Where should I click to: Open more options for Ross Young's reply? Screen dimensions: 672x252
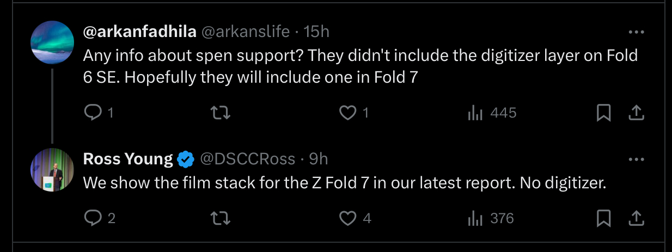pyautogui.click(x=636, y=160)
